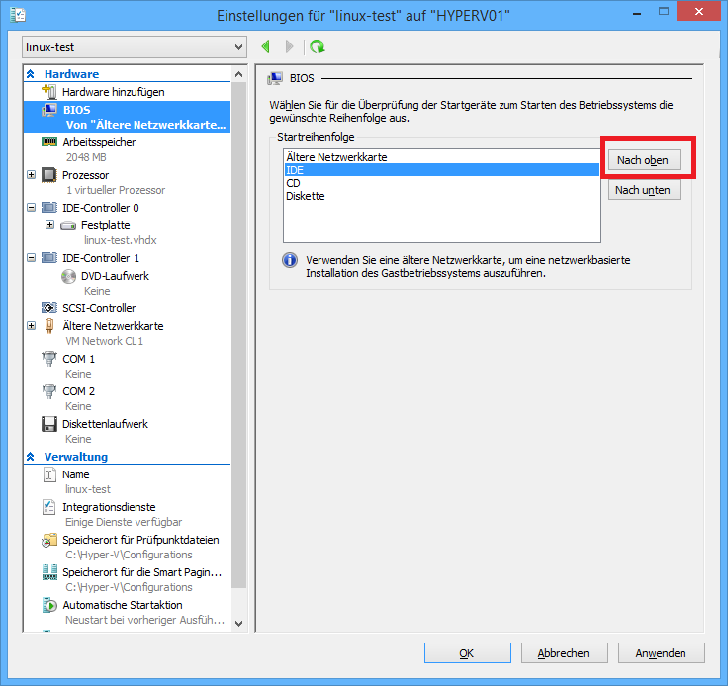
Task: Click the Nach unten button
Action: point(643,190)
